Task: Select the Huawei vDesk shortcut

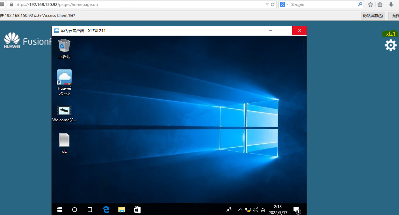Action: (64, 82)
